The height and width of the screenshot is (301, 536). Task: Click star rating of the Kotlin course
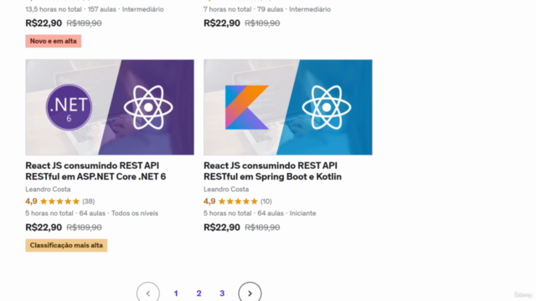(x=238, y=202)
